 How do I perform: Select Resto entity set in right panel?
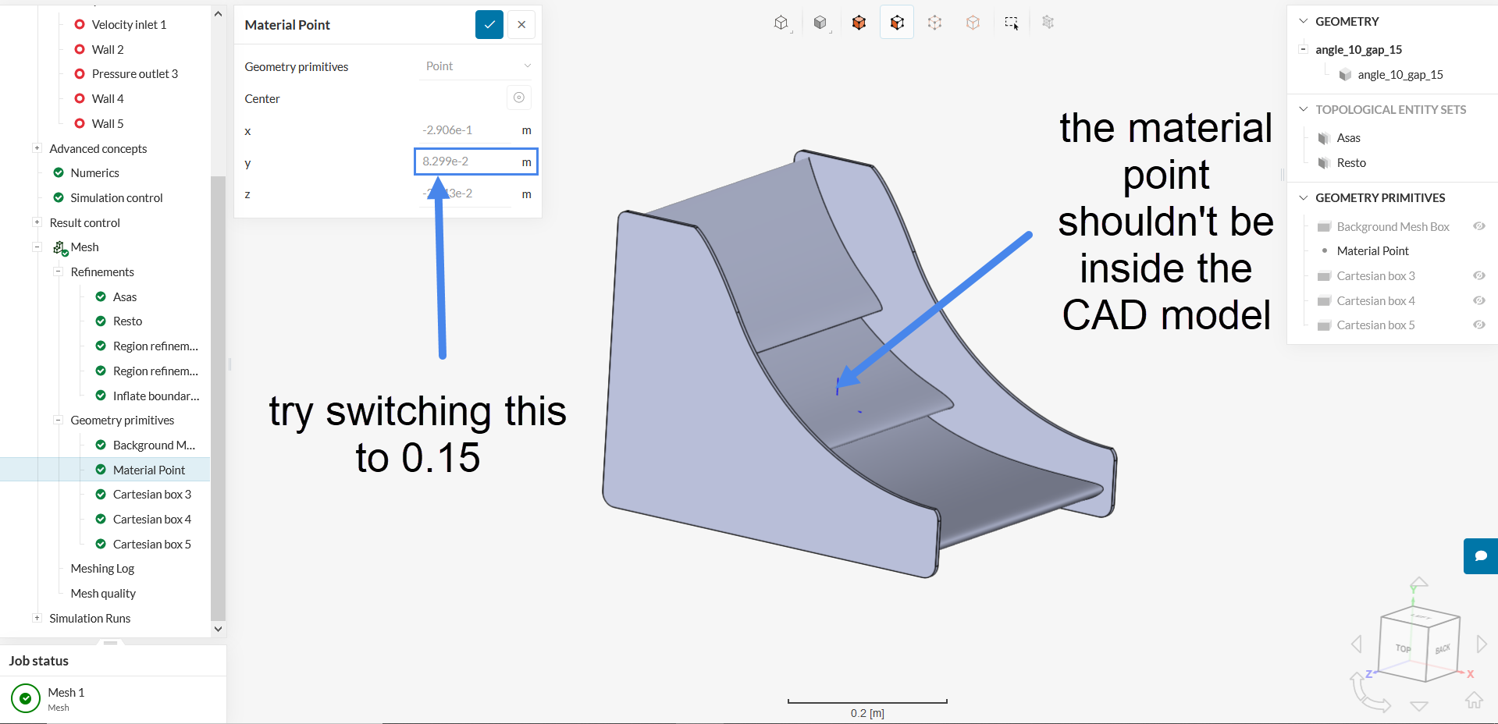[x=1351, y=163]
